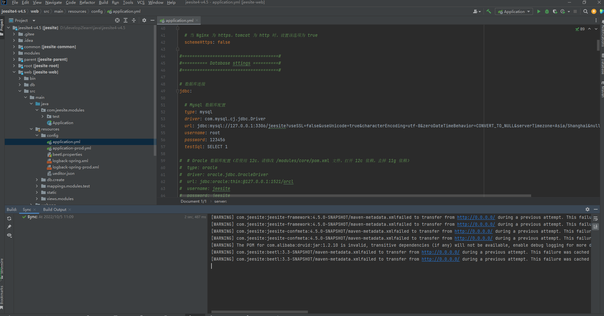This screenshot has width=604, height=316.
Task: Collapse the web [jeesite-web] module
Action: pyautogui.click(x=14, y=72)
